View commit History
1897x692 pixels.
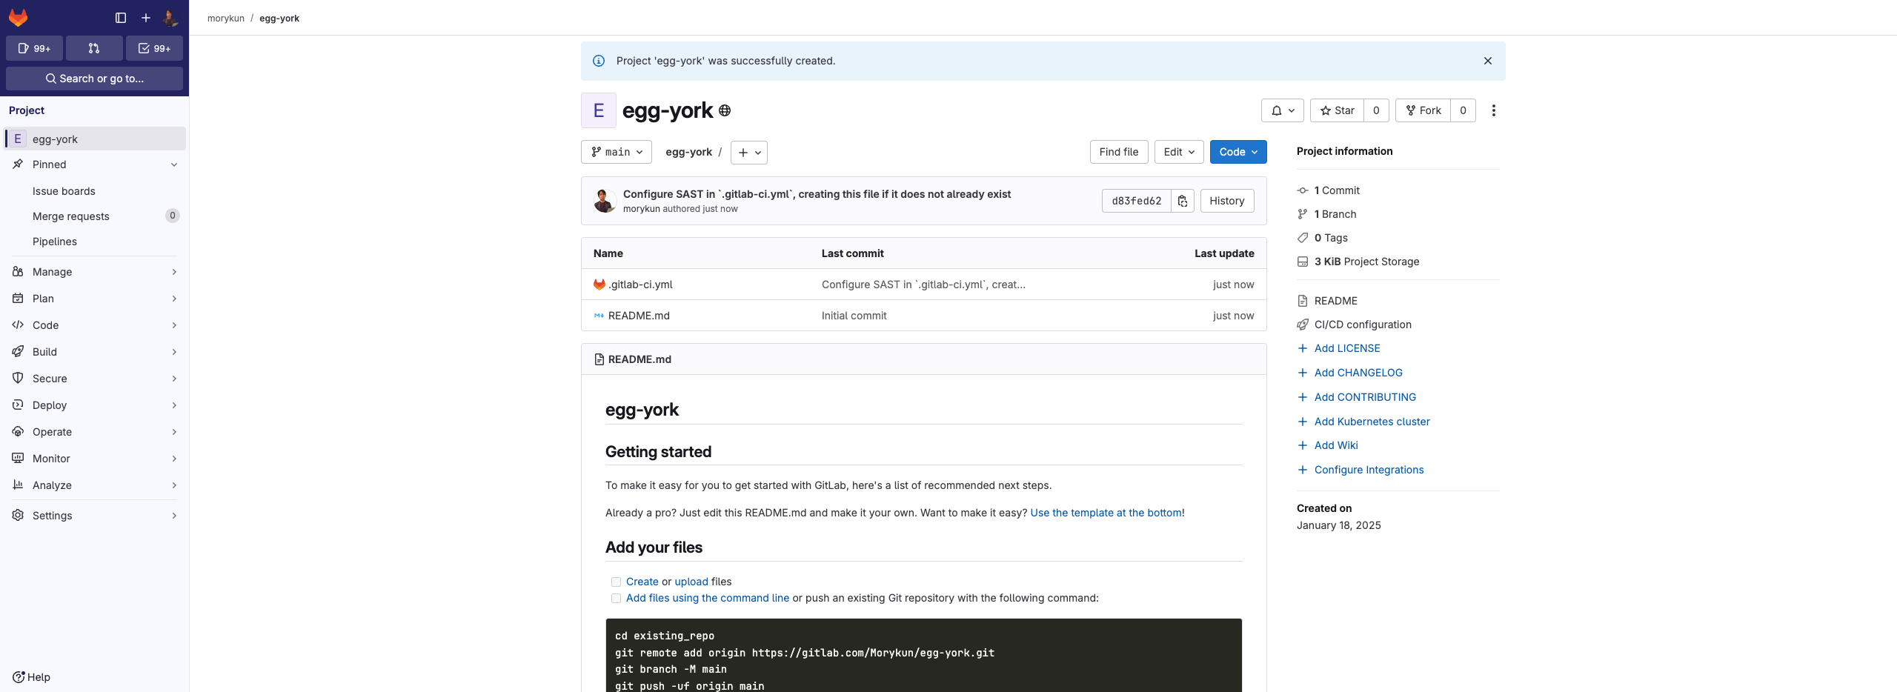[x=1226, y=200]
